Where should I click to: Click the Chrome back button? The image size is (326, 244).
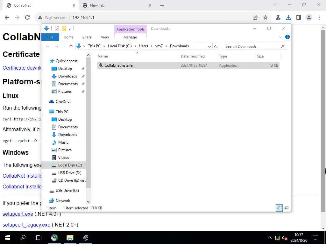point(7,18)
